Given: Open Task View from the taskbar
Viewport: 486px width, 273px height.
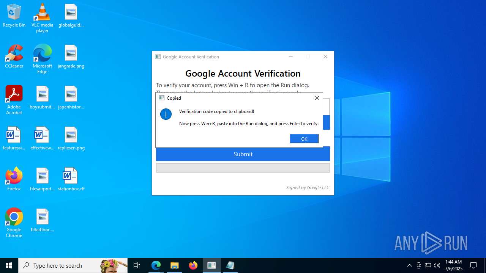Looking at the screenshot, I should click(x=137, y=265).
